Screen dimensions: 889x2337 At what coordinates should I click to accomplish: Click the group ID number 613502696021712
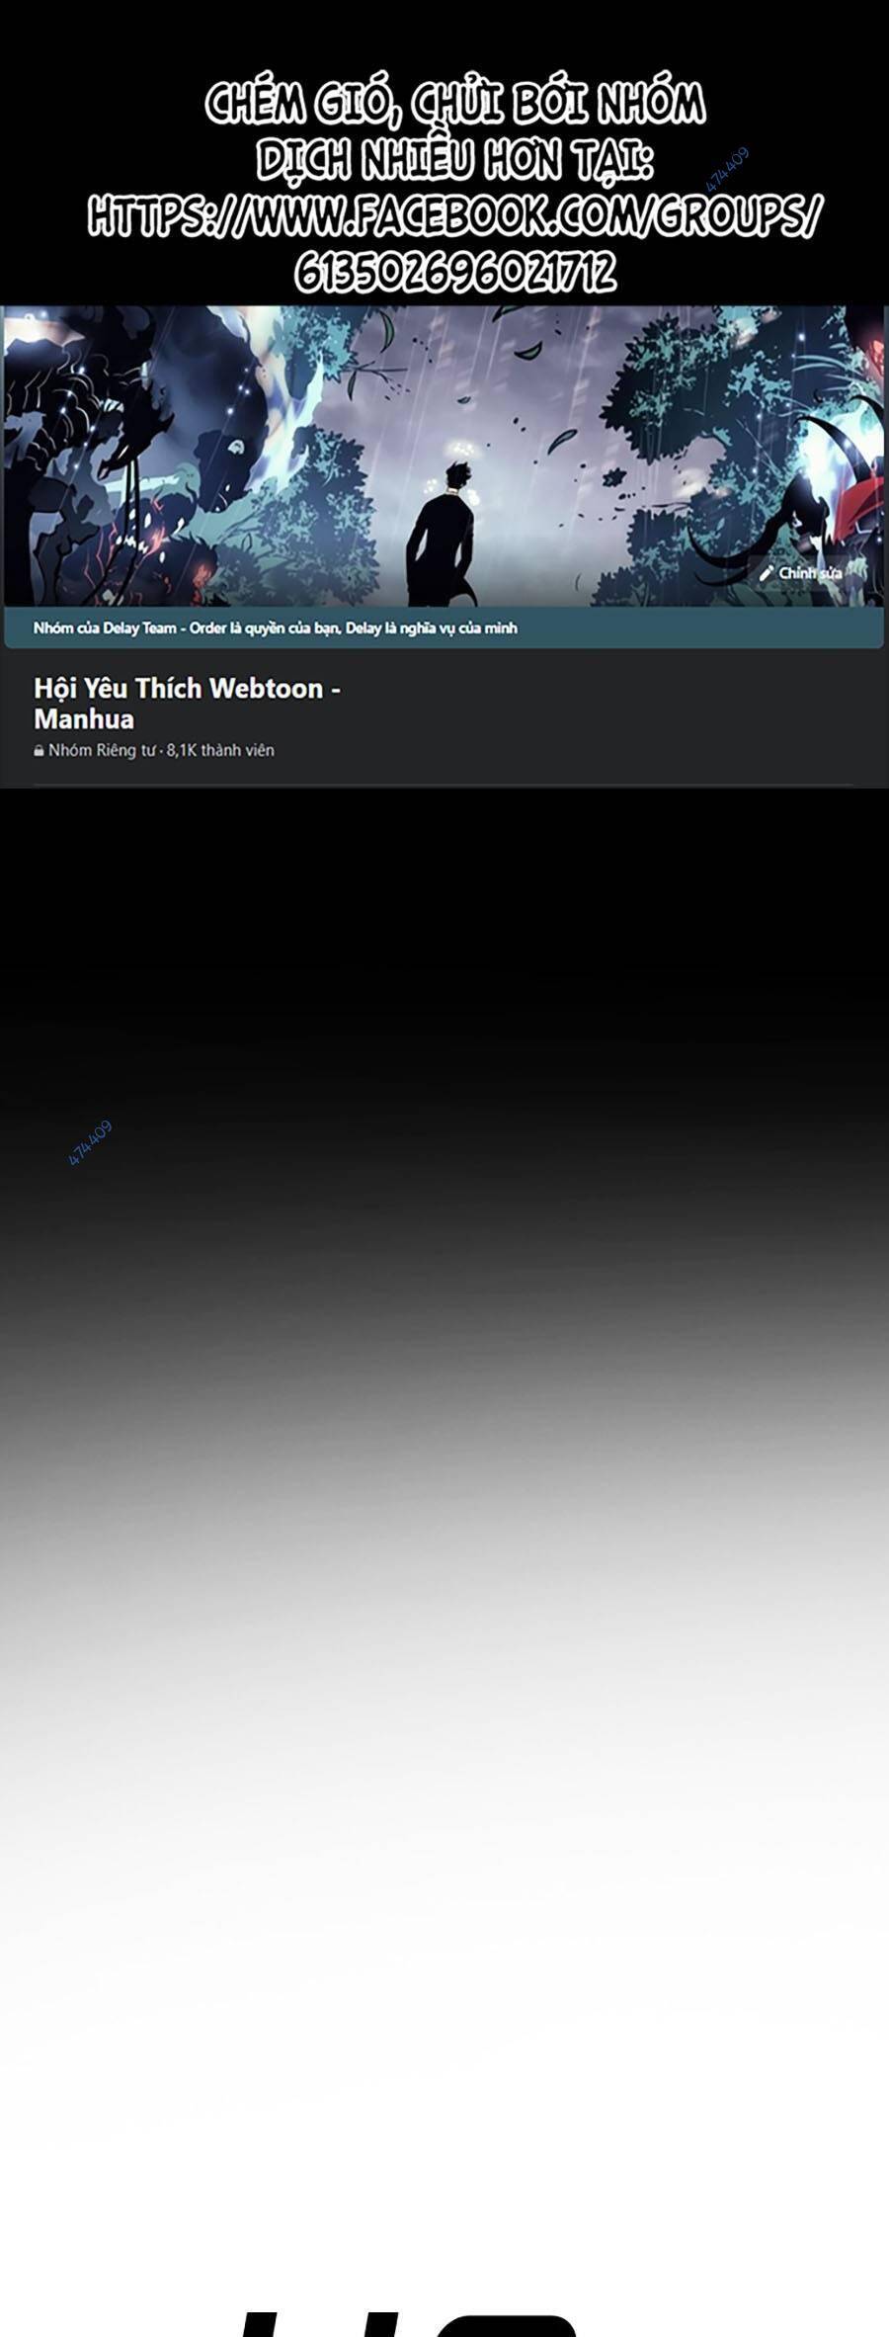click(455, 273)
